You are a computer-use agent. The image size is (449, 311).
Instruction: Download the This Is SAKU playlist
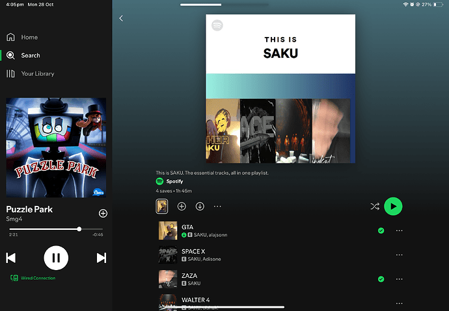[x=200, y=206]
